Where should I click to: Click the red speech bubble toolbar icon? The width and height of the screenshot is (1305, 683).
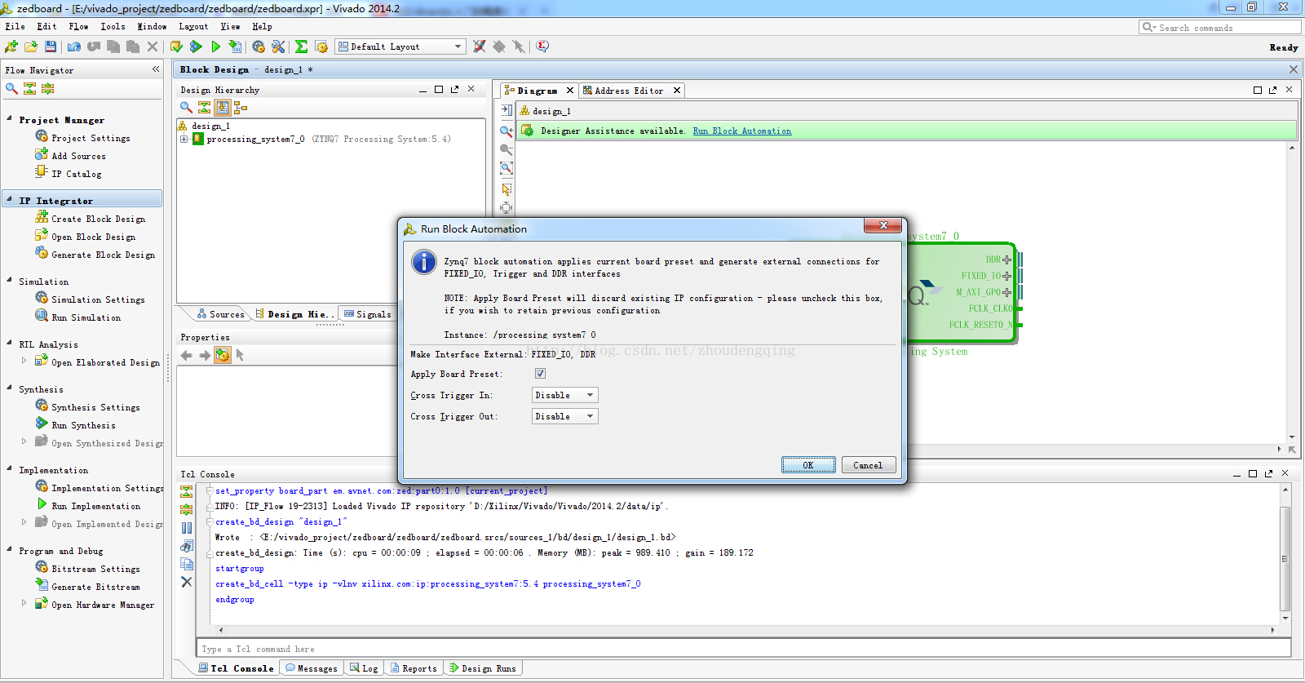coord(542,47)
